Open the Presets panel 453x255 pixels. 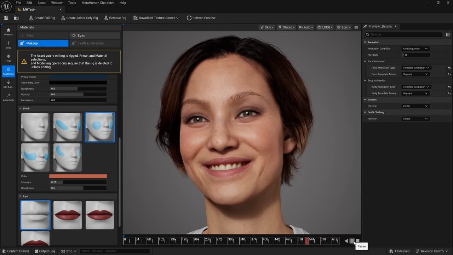pos(8,32)
